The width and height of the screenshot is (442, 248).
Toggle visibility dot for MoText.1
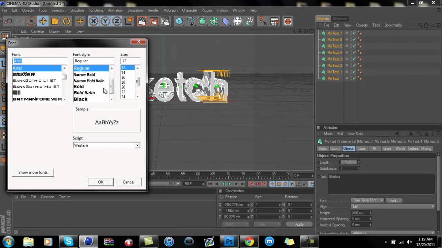tap(347, 72)
